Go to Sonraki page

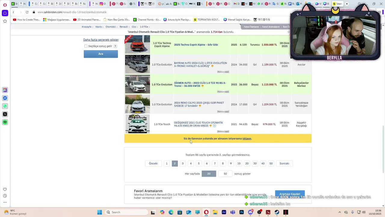click(x=284, y=163)
